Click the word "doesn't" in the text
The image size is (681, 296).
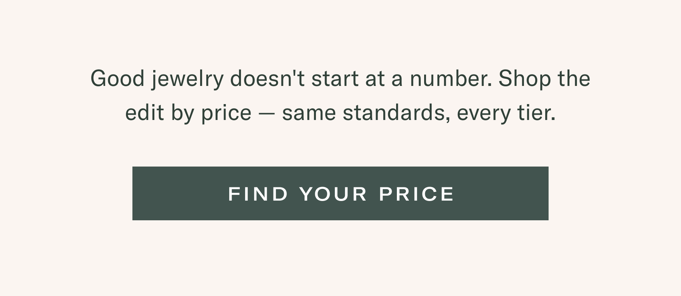click(x=267, y=79)
